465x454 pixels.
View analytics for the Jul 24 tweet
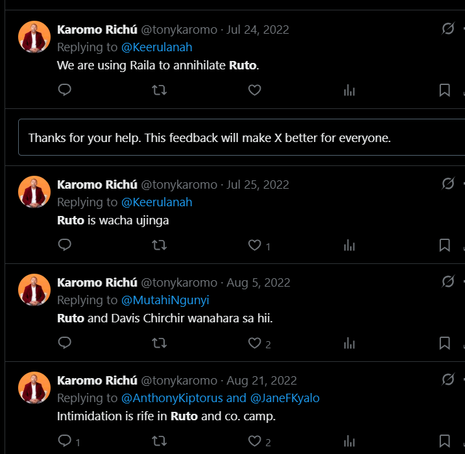point(350,90)
